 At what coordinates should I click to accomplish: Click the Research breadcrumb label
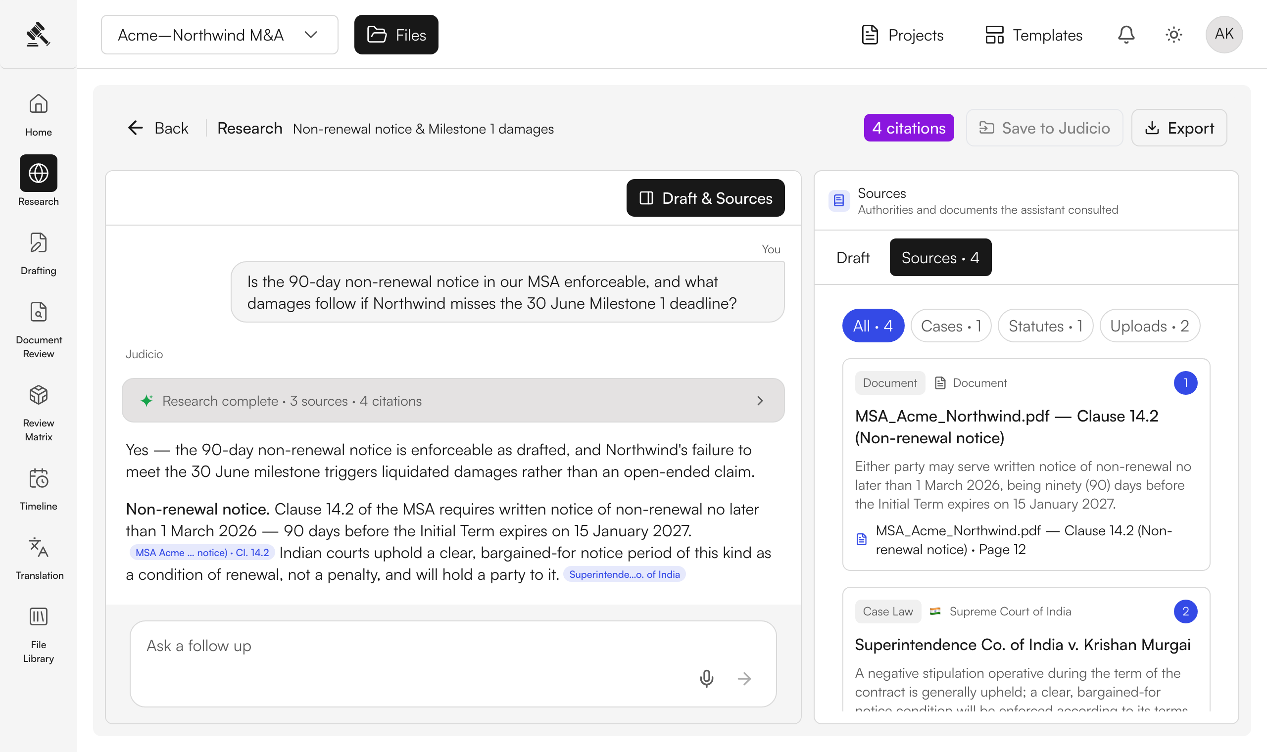250,128
